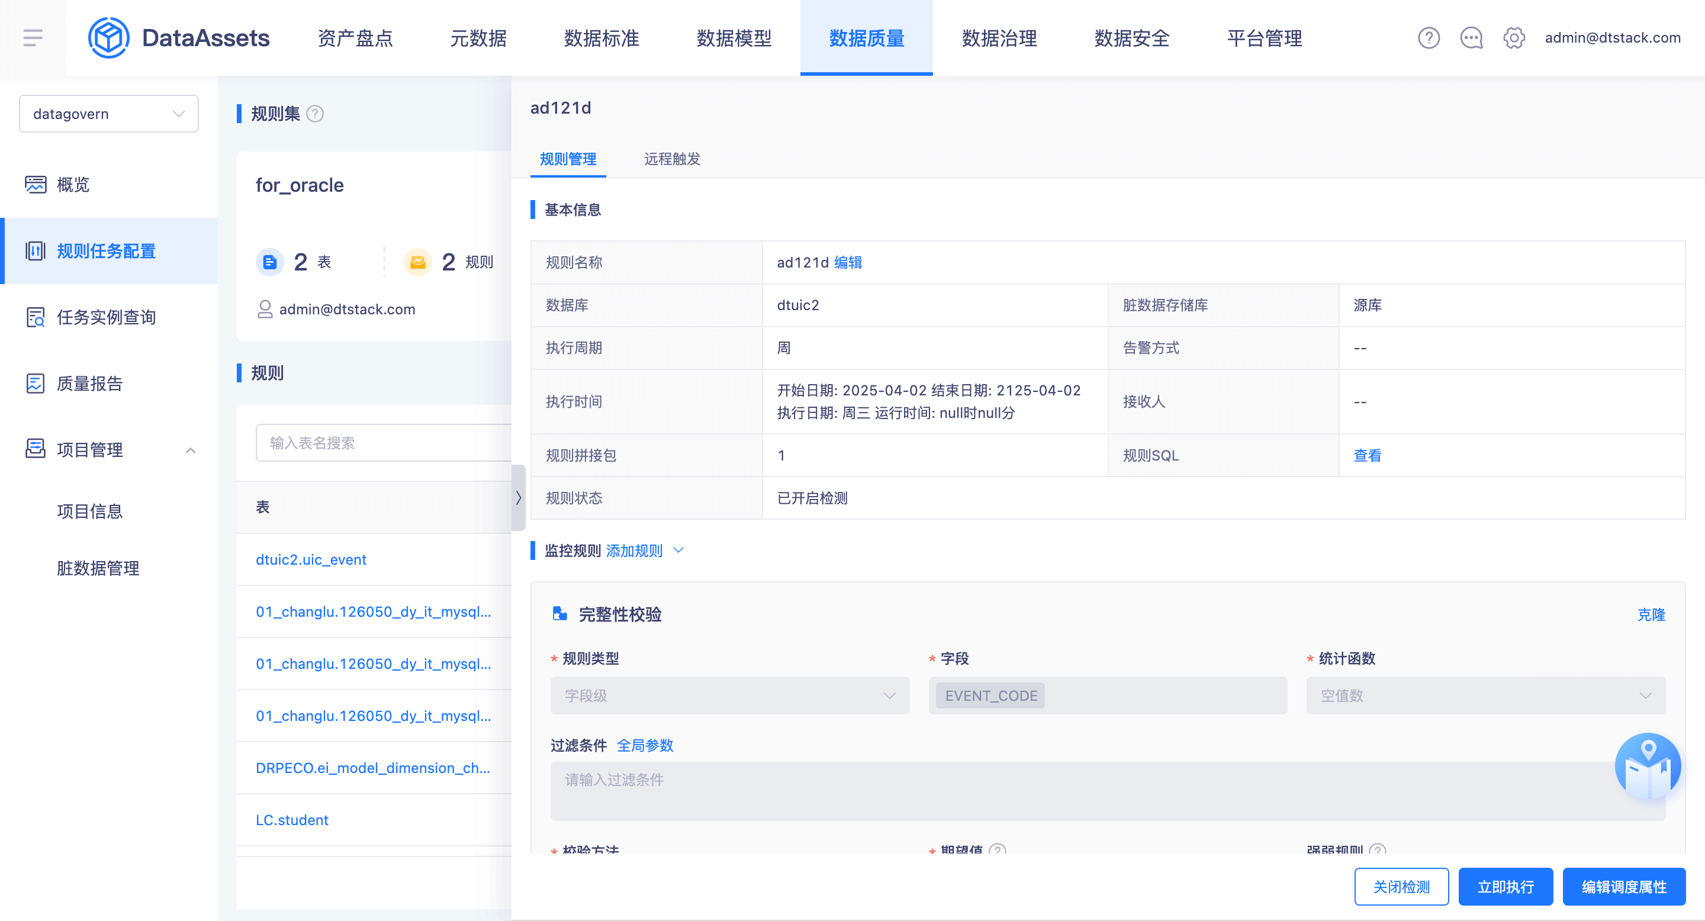Click the 项目管理 sidebar icon
The image size is (1705, 921).
click(36, 449)
